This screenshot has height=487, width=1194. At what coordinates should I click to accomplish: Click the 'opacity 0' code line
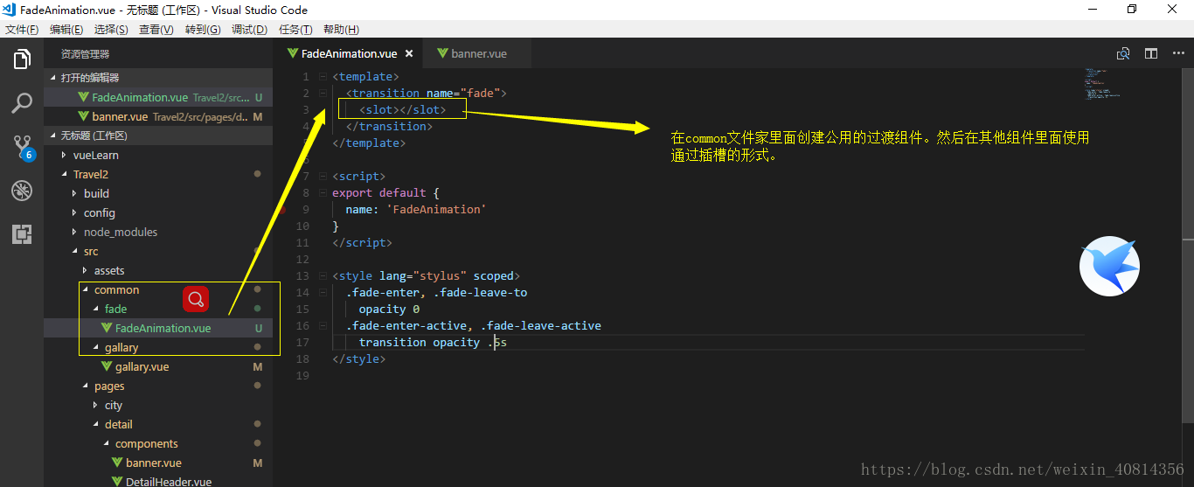389,310
